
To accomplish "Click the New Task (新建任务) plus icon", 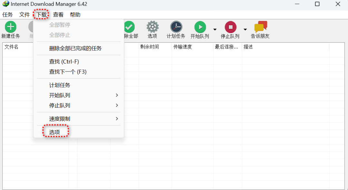I will pyautogui.click(x=10, y=27).
